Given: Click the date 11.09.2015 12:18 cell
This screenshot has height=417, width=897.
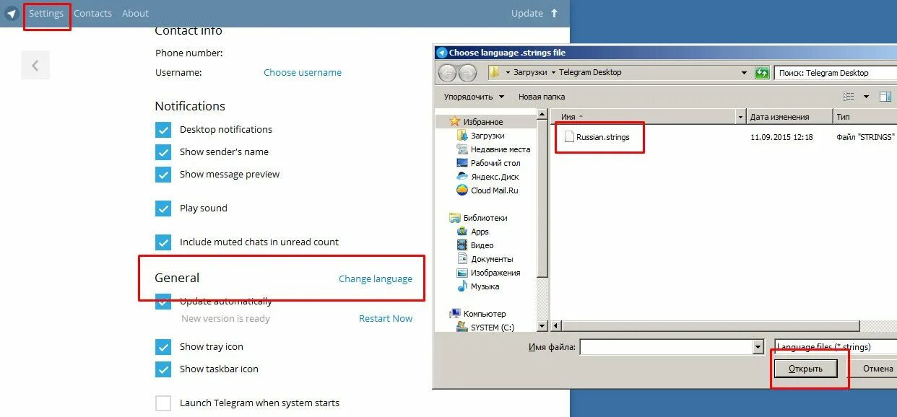Looking at the screenshot, I should click(781, 137).
